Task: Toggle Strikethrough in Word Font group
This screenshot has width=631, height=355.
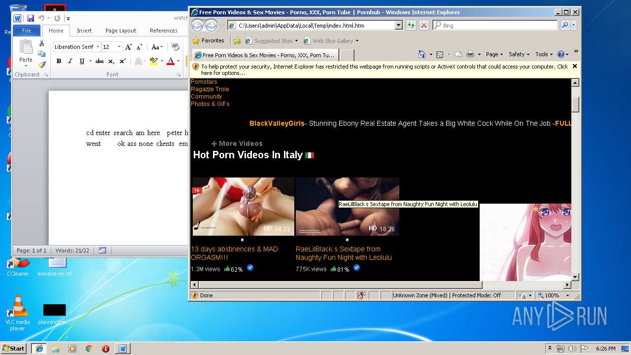Action: [99, 61]
